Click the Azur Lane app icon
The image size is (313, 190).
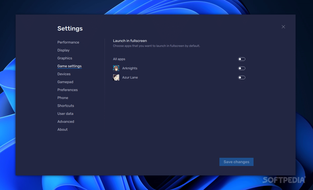(116, 77)
